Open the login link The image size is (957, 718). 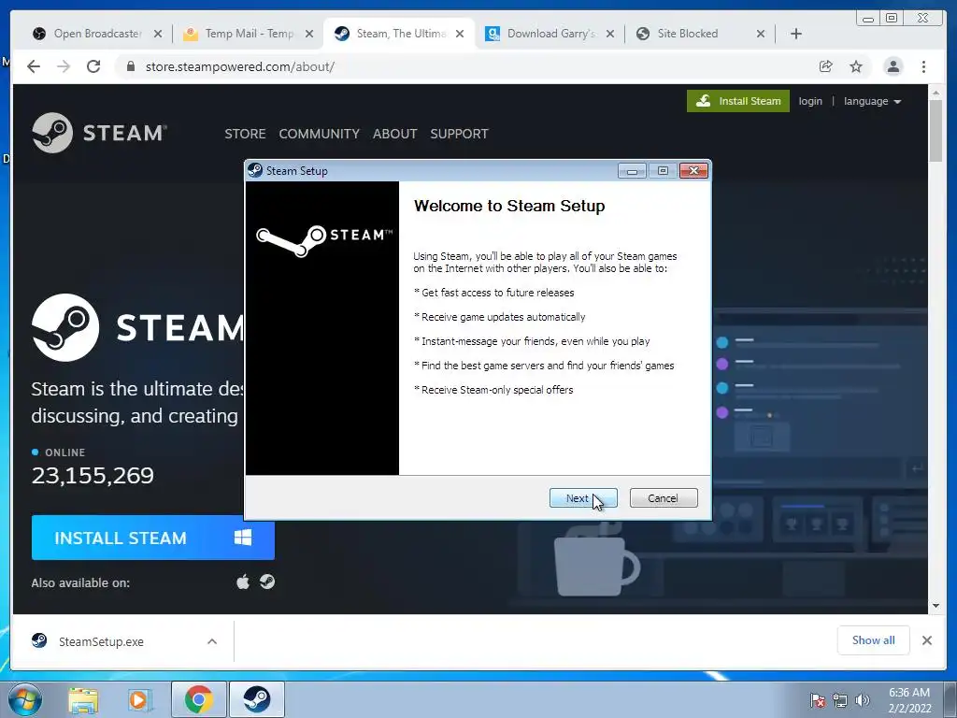pos(810,101)
